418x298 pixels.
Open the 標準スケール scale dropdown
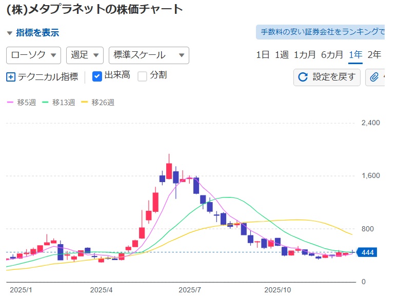pos(149,55)
